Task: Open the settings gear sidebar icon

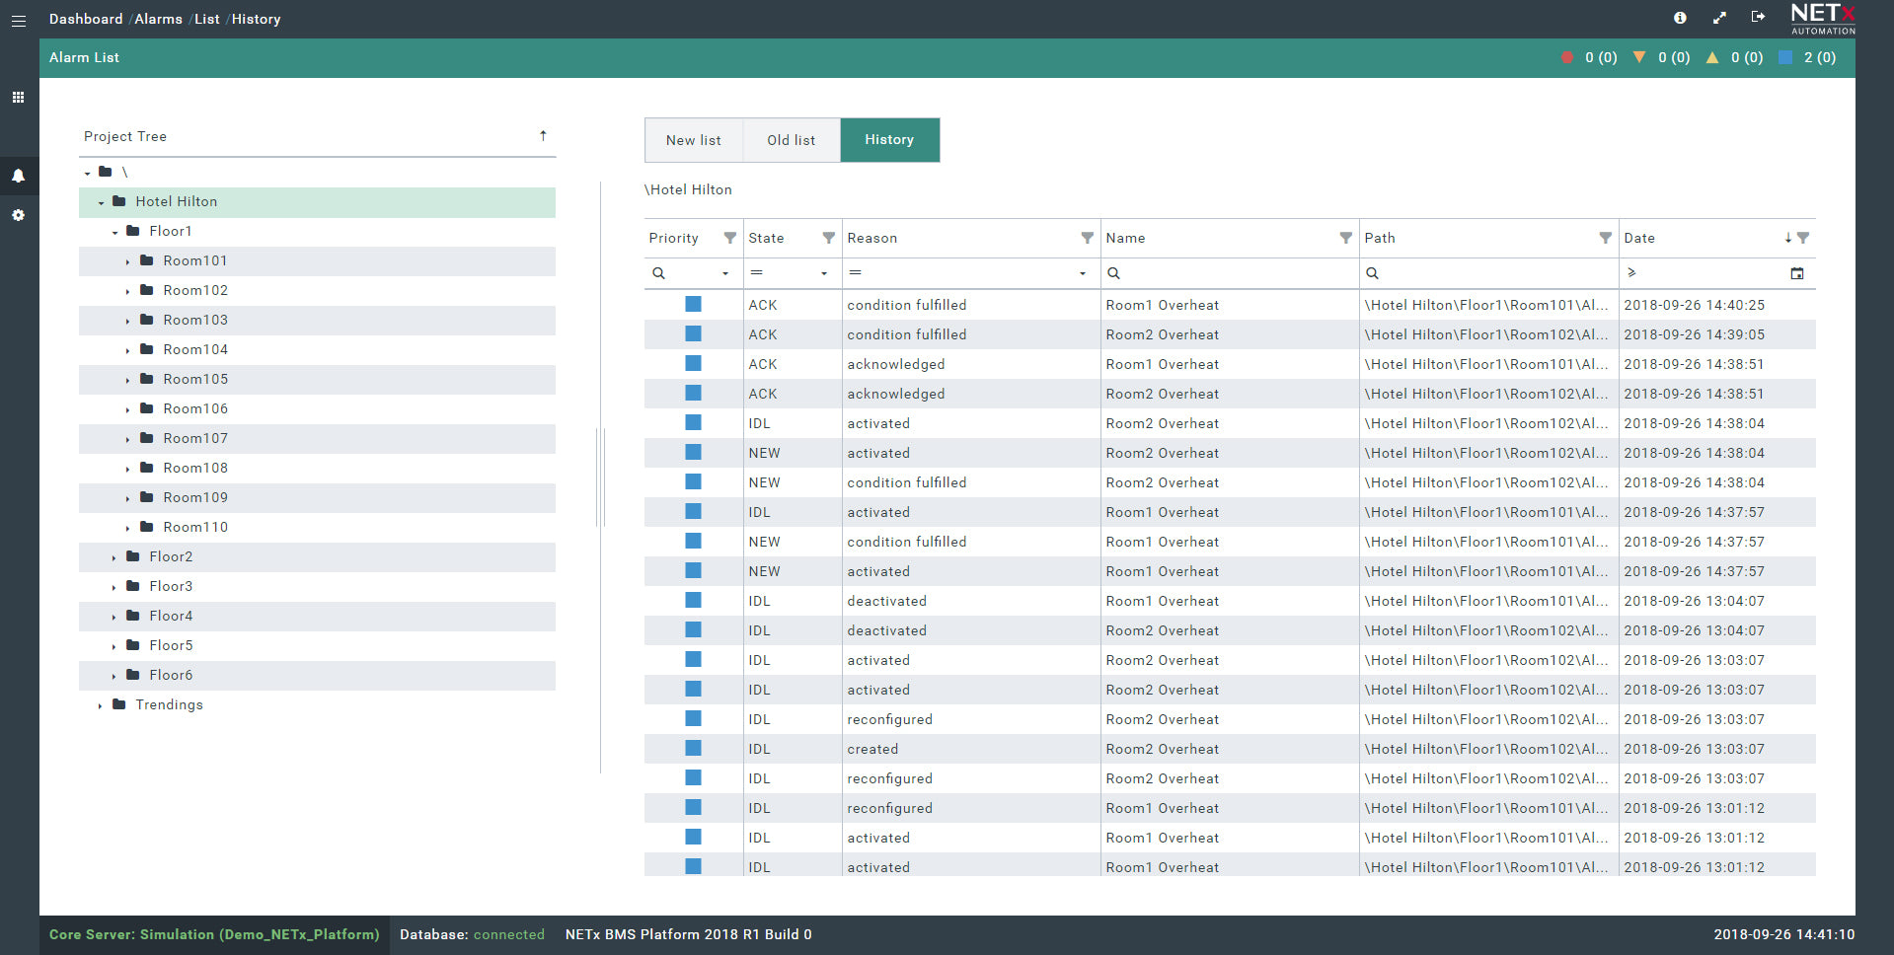Action: (18, 215)
